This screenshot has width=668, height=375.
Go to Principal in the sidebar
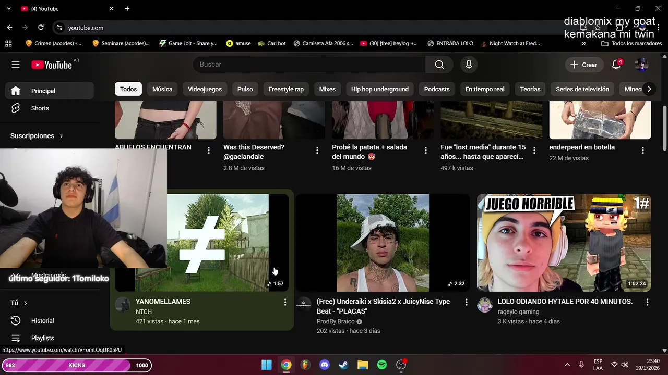[x=50, y=91]
